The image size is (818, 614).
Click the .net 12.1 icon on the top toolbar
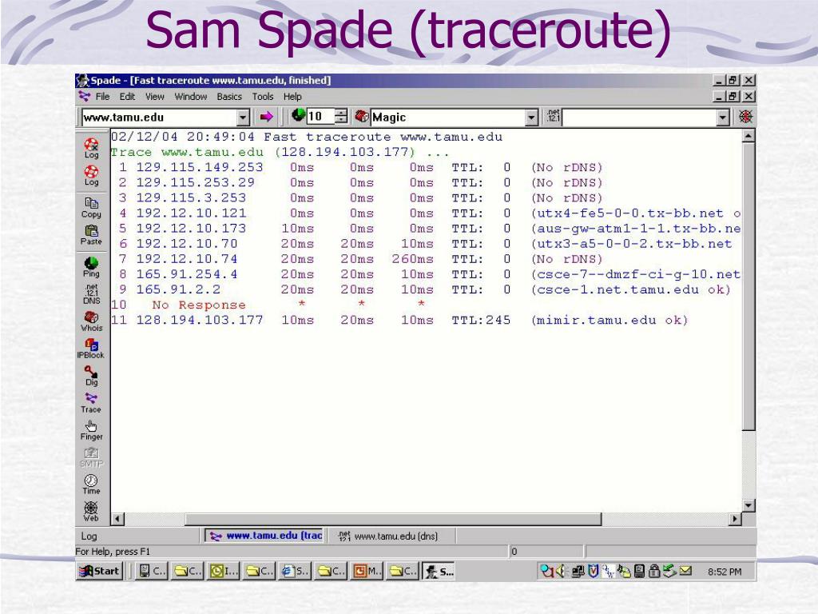(553, 117)
